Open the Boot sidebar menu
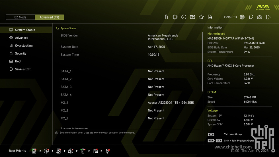The width and height of the screenshot is (279, 157). [26, 61]
